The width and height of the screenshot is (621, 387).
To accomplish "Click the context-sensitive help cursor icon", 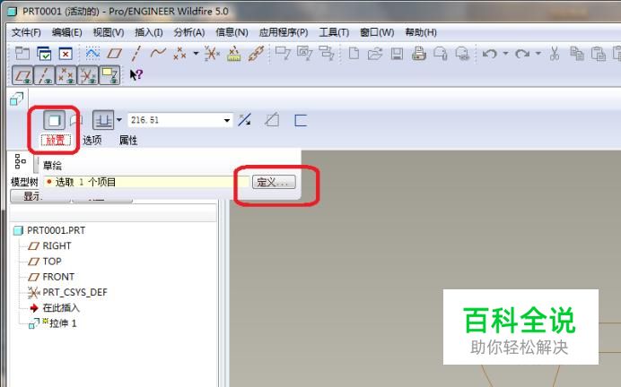I will tap(136, 74).
